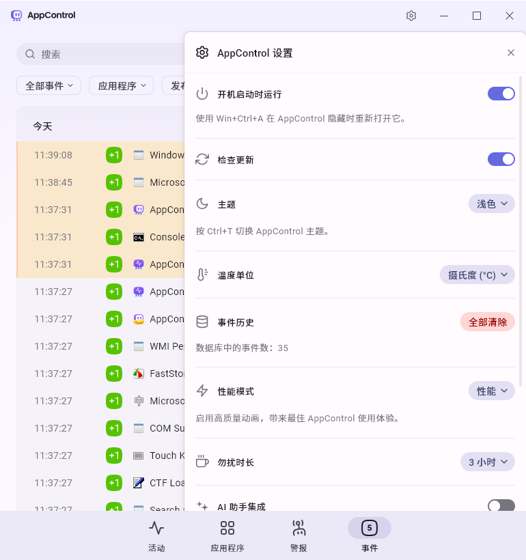526x560 pixels.
Task: Select the Console event name text
Action: (167, 237)
